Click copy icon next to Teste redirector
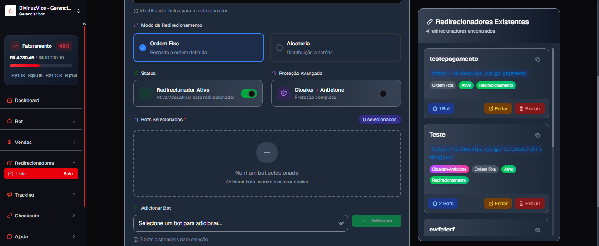 (538, 135)
